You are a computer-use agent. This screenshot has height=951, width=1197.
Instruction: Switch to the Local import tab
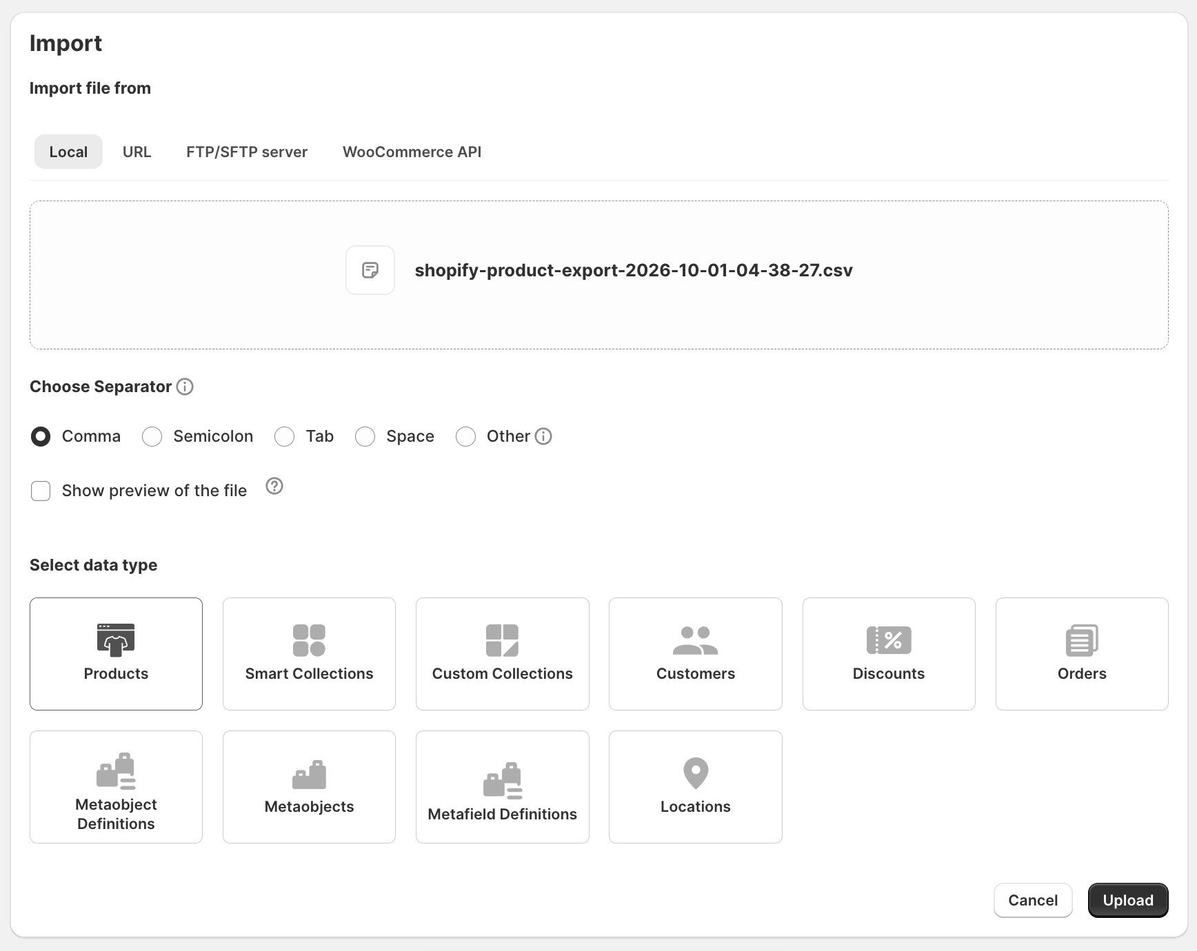tap(68, 152)
